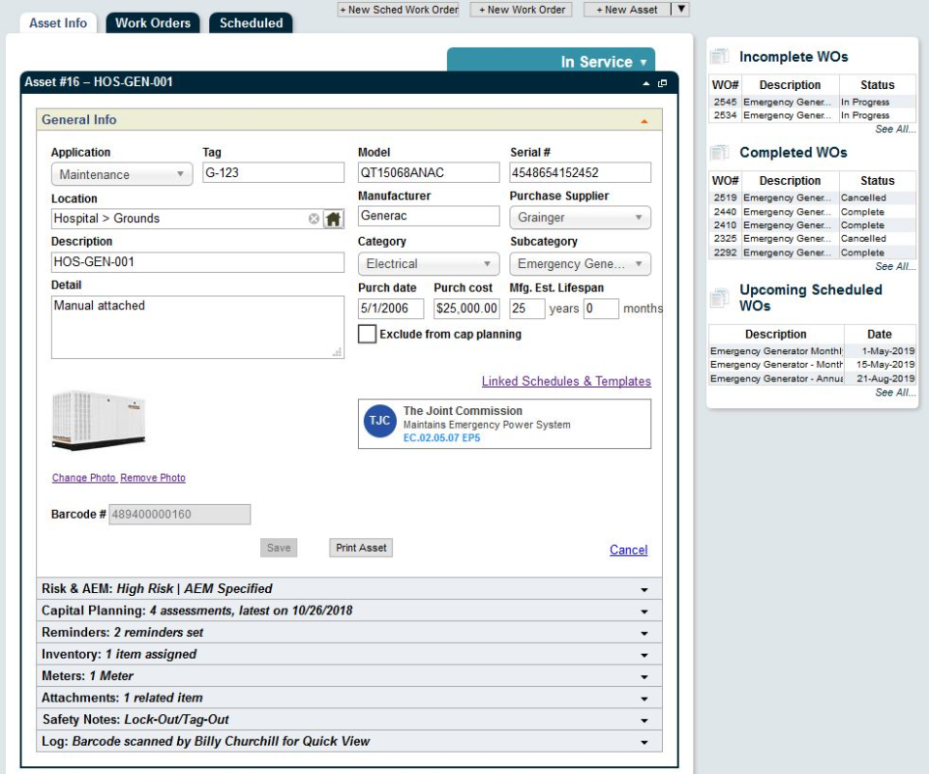Enable Exclude from cap planning
This screenshot has height=774, width=929.
pyautogui.click(x=365, y=334)
